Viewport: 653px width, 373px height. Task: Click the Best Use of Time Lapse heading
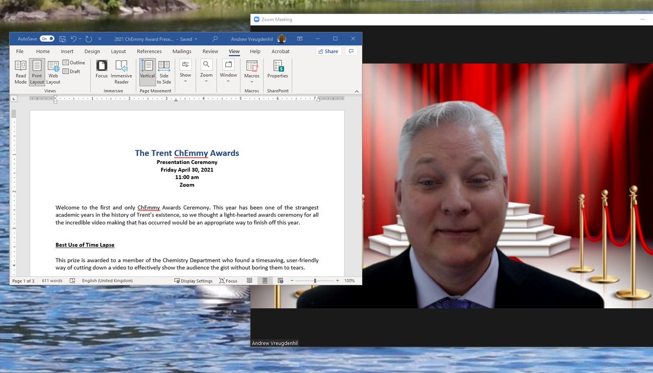tap(85, 245)
